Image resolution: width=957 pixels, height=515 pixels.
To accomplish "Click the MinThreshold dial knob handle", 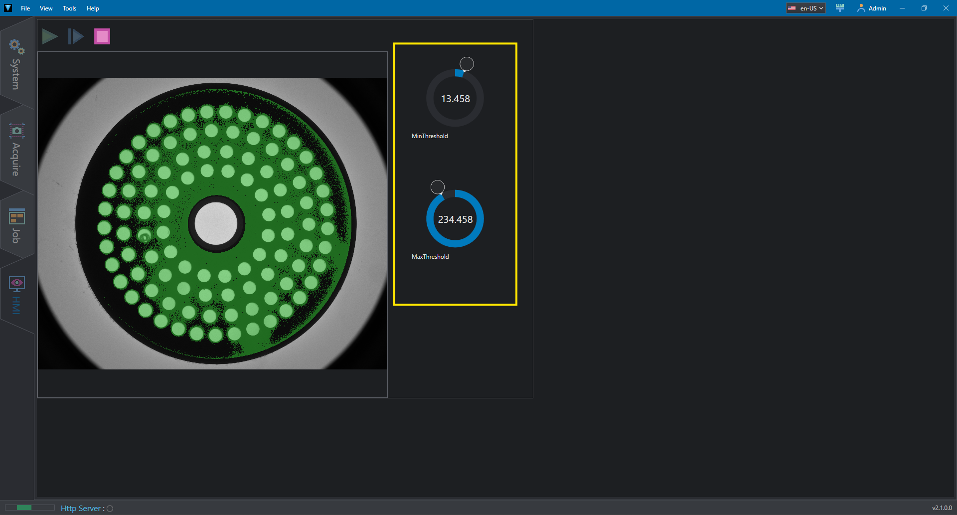I will point(467,64).
